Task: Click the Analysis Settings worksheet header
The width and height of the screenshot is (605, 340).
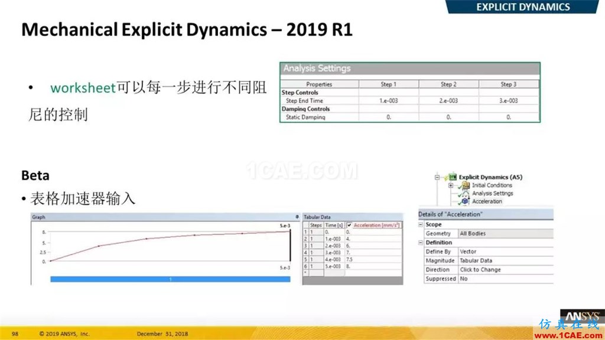Action: [x=410, y=68]
